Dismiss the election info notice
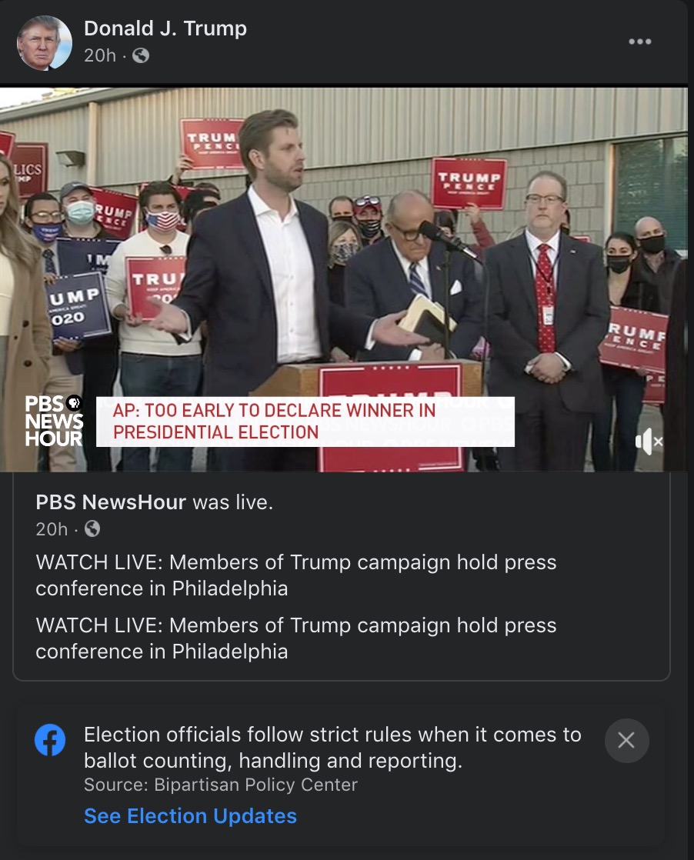This screenshot has height=860, width=694. click(x=626, y=741)
